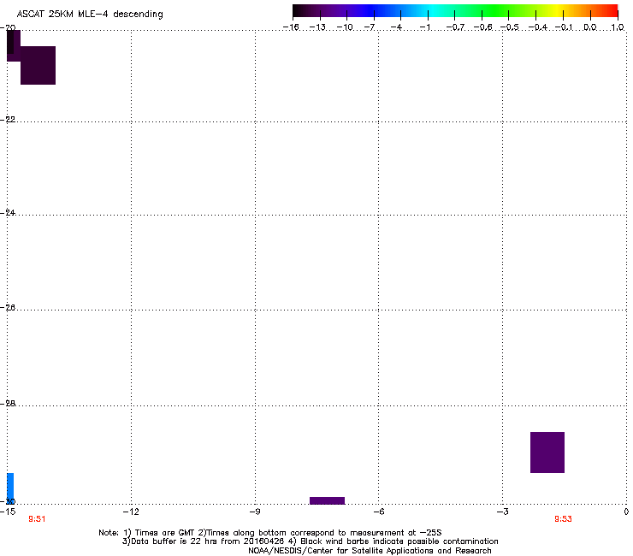Click the -15 longitude axis label
Image resolution: width=633 pixels, height=556 pixels.
coord(7,512)
